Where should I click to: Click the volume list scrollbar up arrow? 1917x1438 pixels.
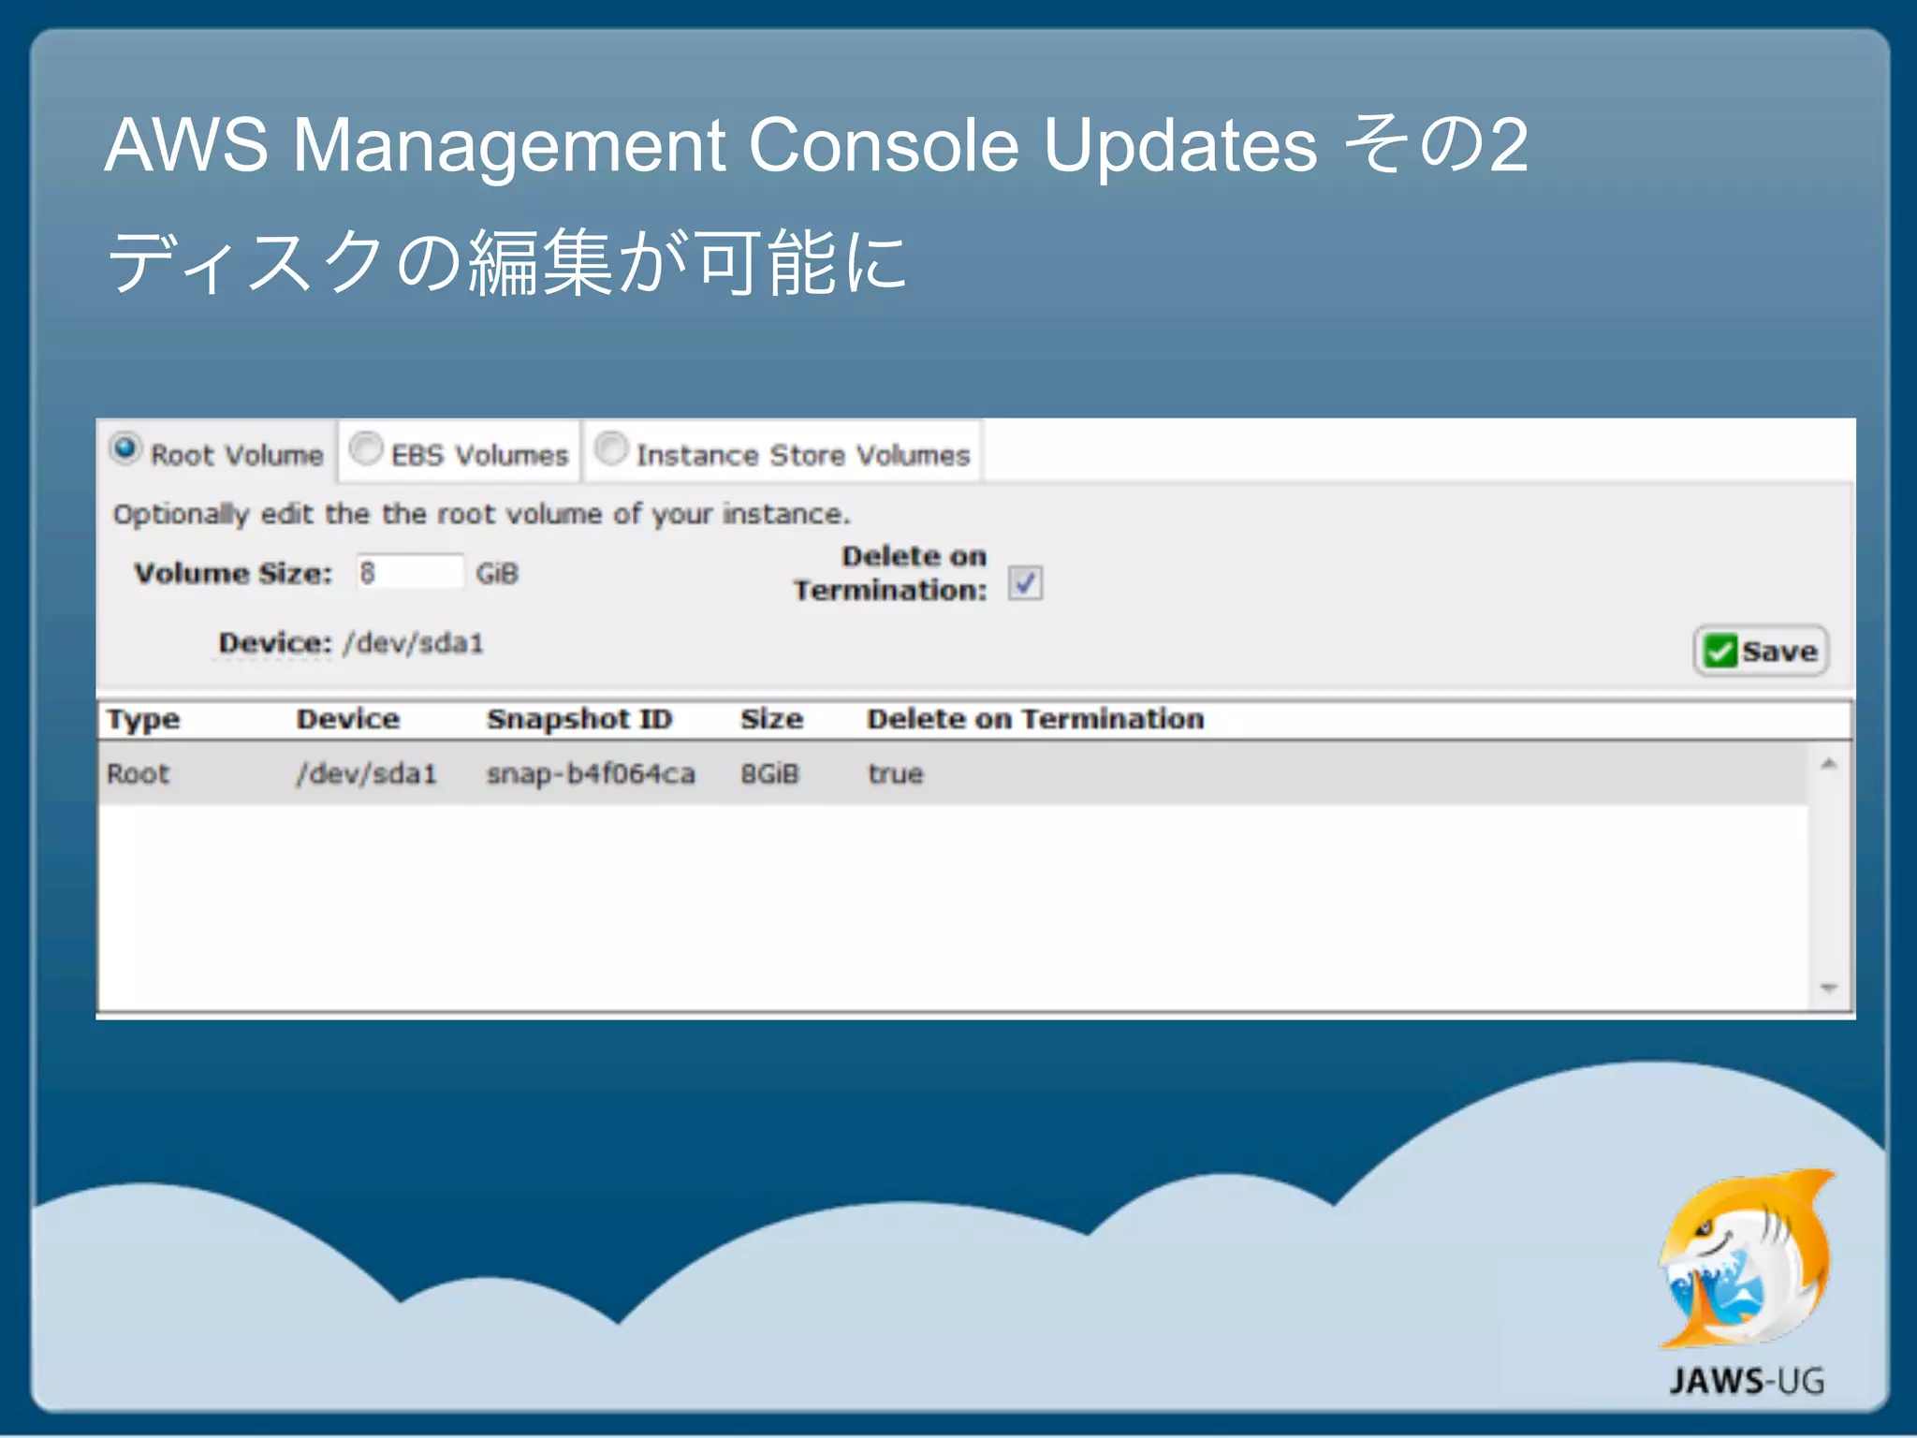click(1829, 765)
